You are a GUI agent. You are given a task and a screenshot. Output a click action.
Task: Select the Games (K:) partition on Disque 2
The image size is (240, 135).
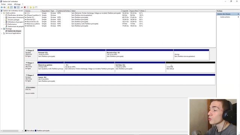tap(126, 79)
